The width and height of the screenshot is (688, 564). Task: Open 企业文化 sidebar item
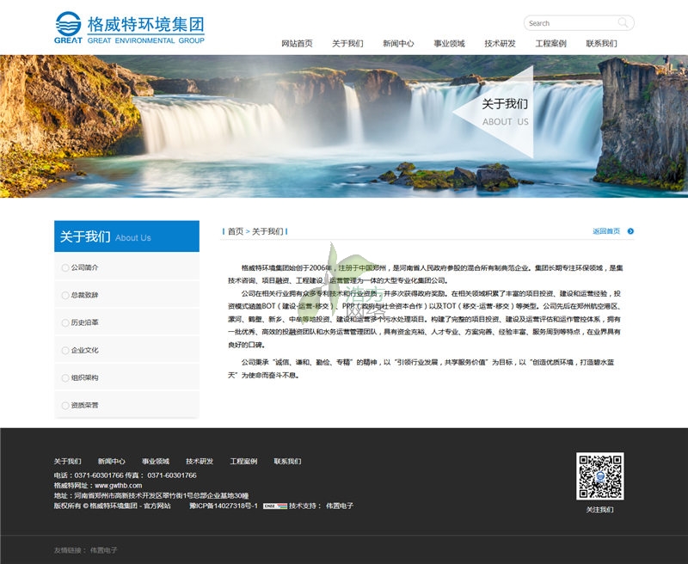coord(84,350)
